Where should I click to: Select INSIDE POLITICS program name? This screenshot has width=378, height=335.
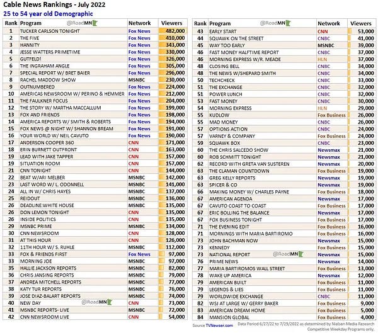(38, 220)
